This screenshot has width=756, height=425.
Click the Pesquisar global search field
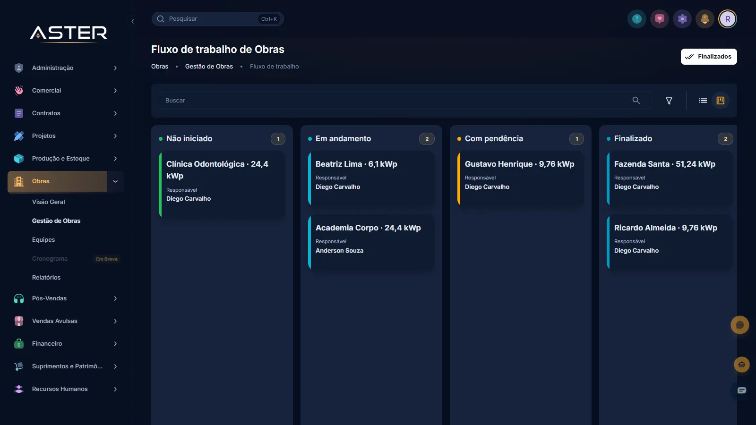[217, 19]
